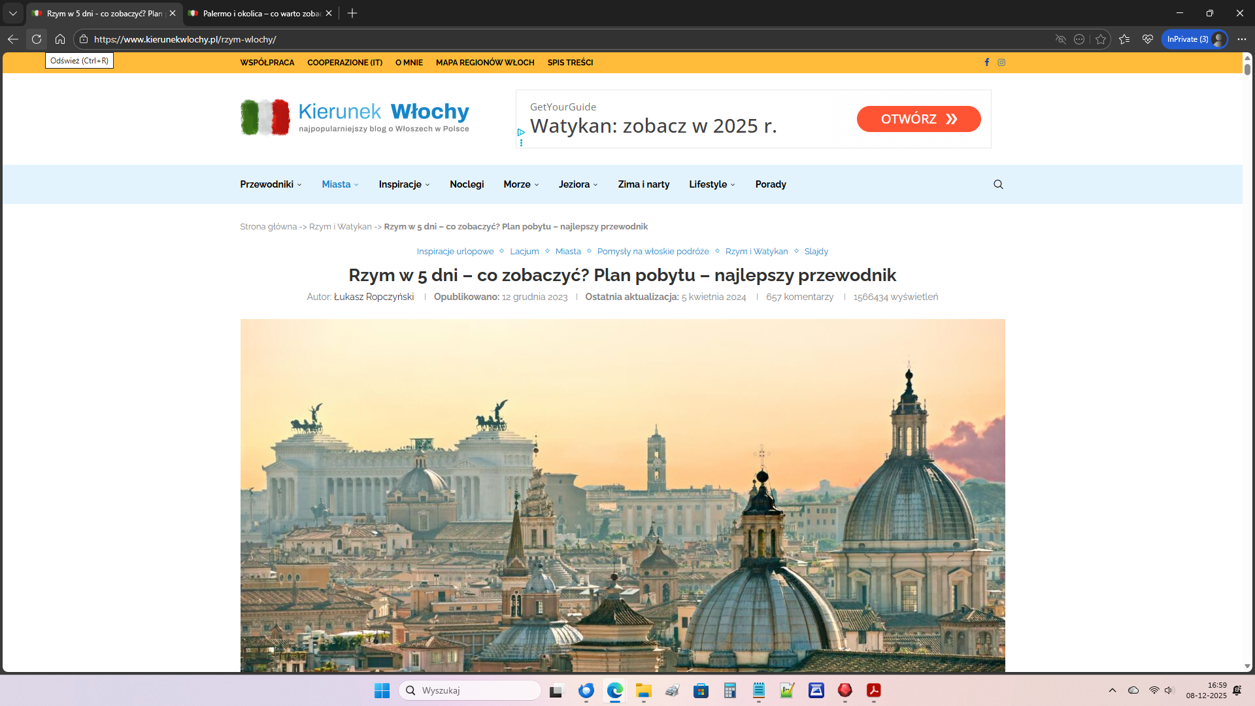Expand the Inspiracje dropdown menu
This screenshot has width=1255, height=706.
(x=404, y=184)
